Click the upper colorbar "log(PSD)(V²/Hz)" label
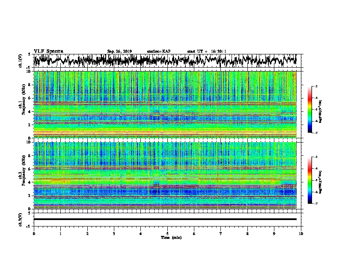The image size is (339, 262). (320, 111)
